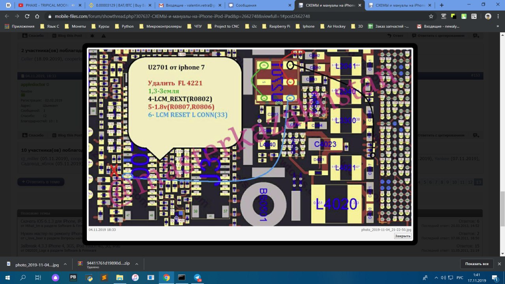
Task: Open clock and date 17.11.2019
Action: [476, 278]
